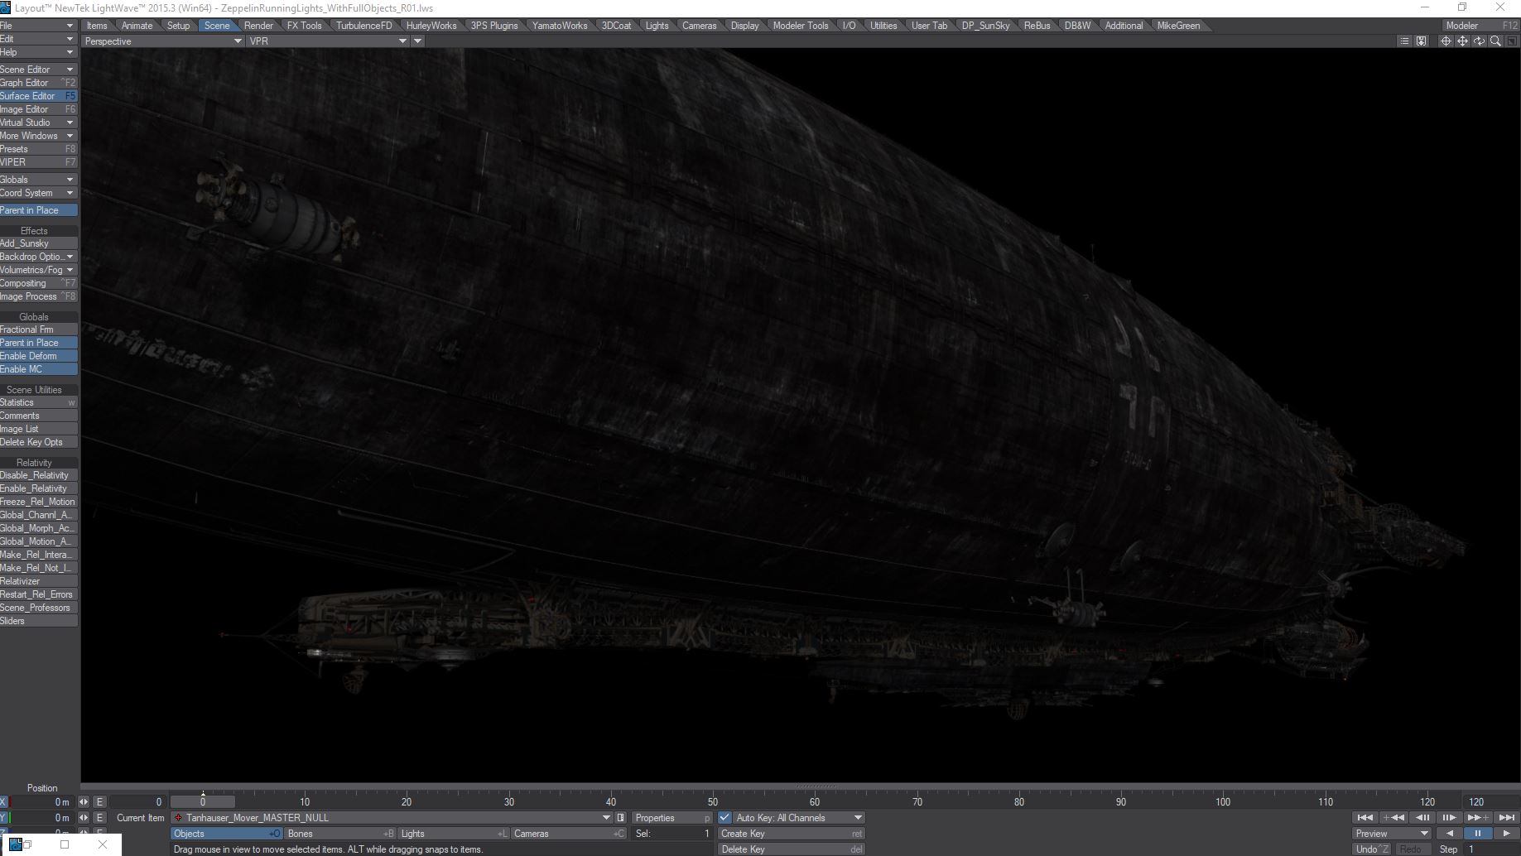Jump to the first frame
This screenshot has height=856, width=1521.
click(x=1365, y=818)
